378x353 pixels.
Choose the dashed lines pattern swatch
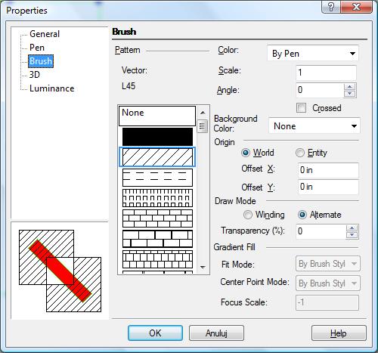(x=157, y=177)
